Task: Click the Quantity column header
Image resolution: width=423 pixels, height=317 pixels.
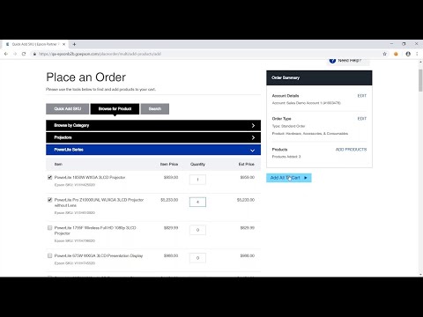Action: (197, 165)
